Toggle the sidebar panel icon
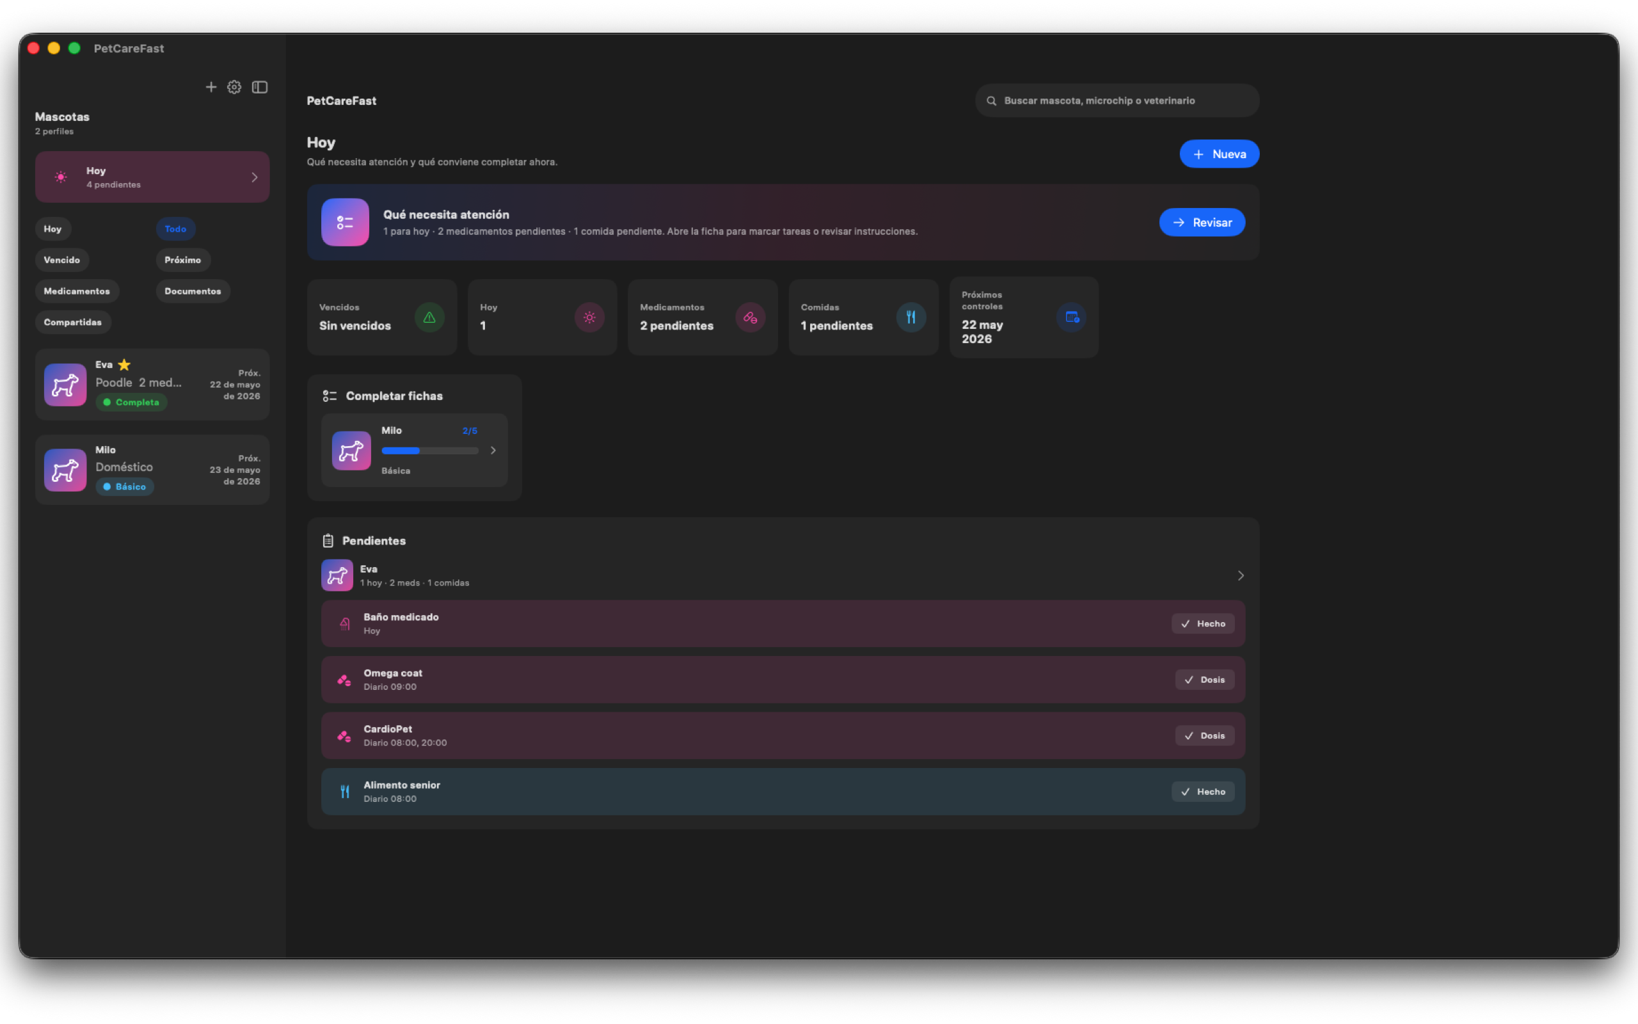 coord(260,86)
